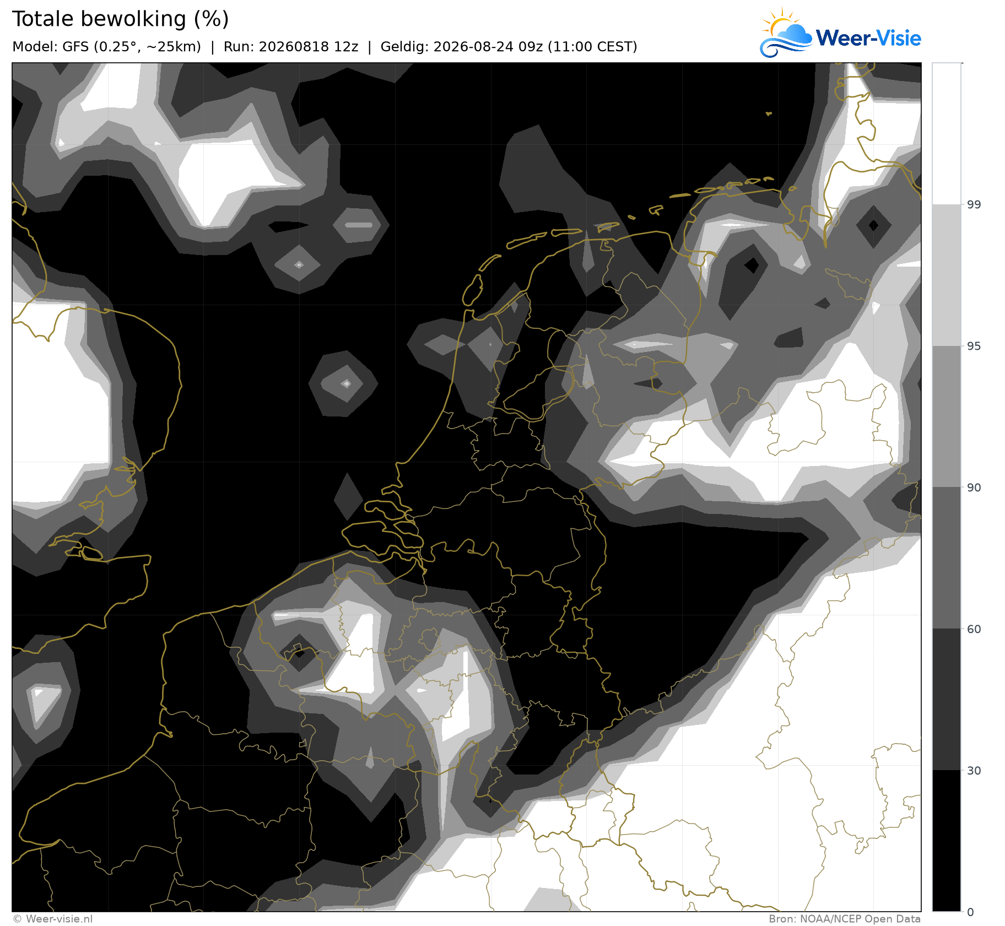
Task: Click the Bron: NOAA/NCEP Open Data credit
Action: (845, 919)
